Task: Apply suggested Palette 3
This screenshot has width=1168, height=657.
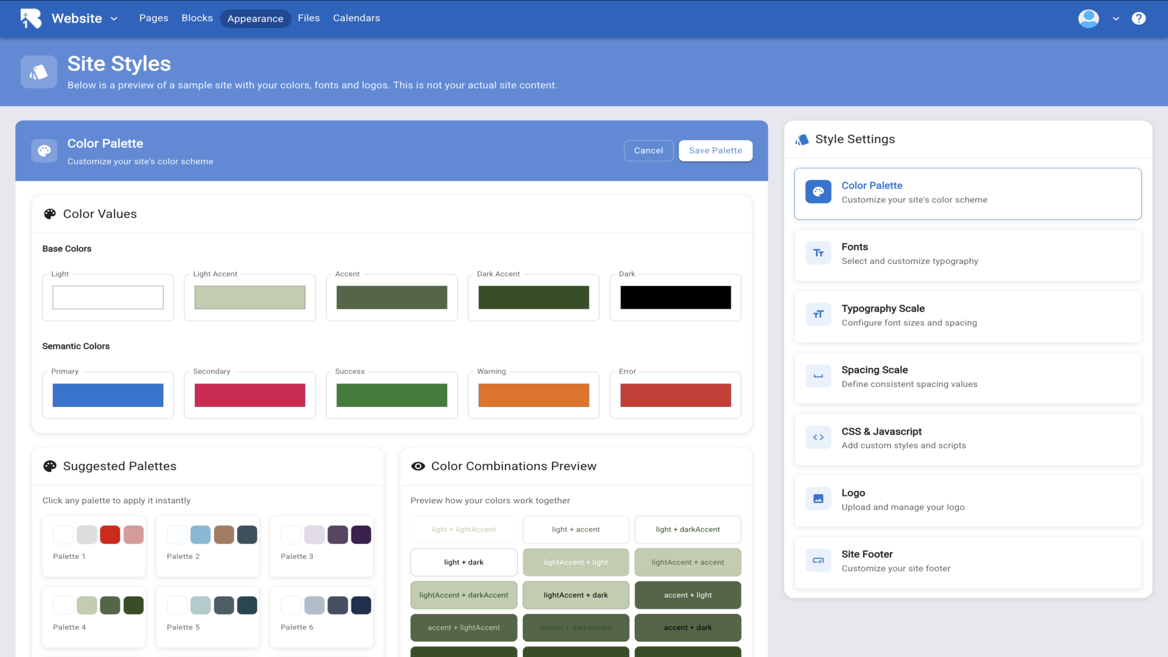Action: tap(321, 546)
